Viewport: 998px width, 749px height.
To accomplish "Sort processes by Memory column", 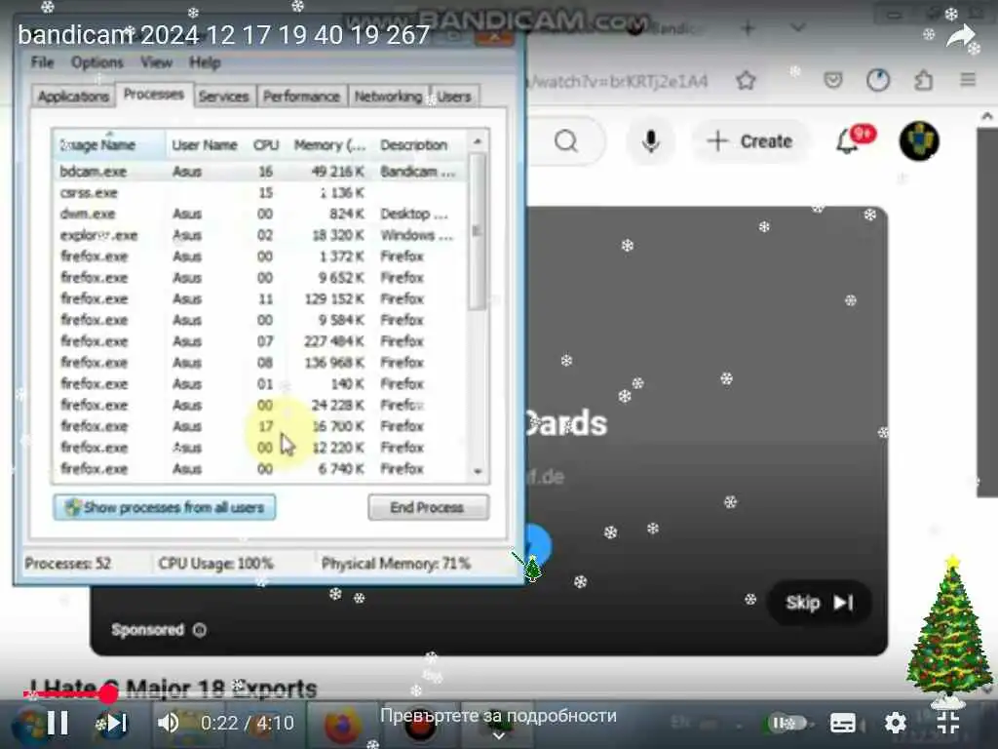I will click(329, 144).
